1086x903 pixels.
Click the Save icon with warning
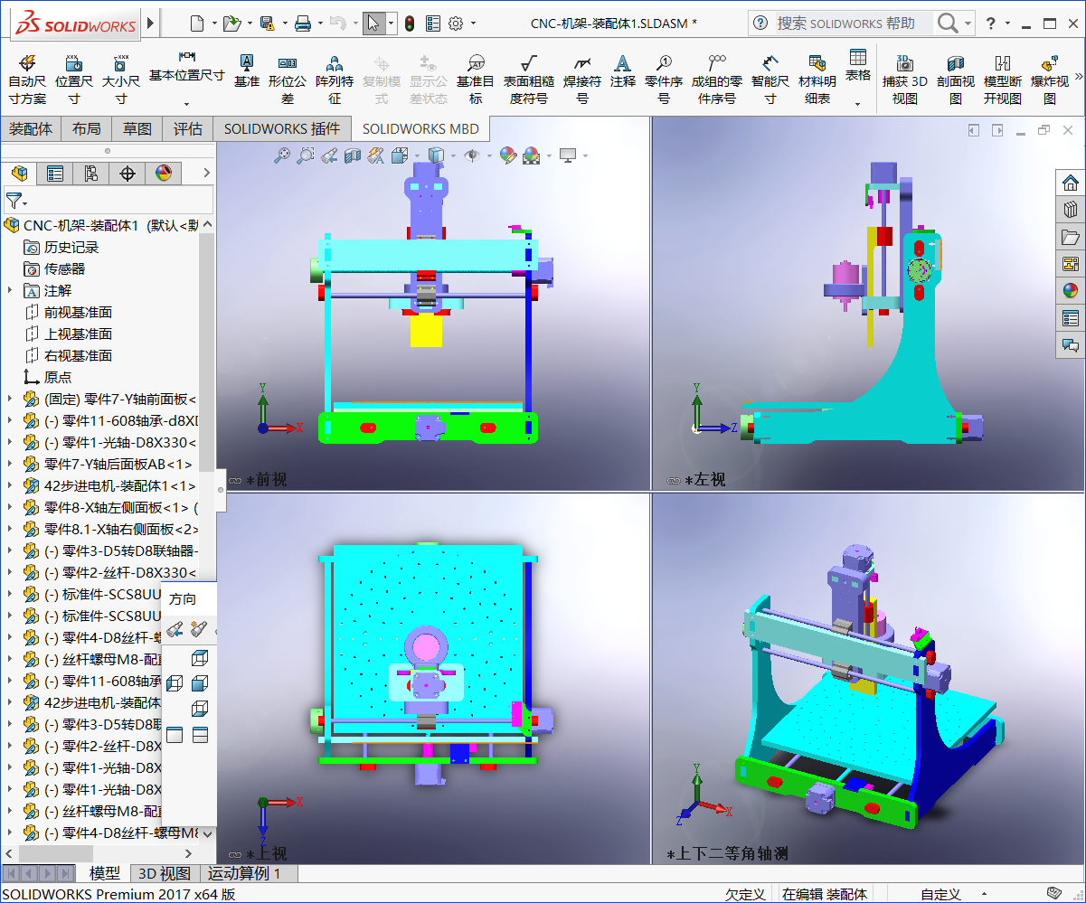tap(267, 23)
